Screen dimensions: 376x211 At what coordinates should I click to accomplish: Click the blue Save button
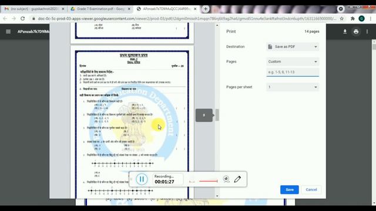(290, 189)
